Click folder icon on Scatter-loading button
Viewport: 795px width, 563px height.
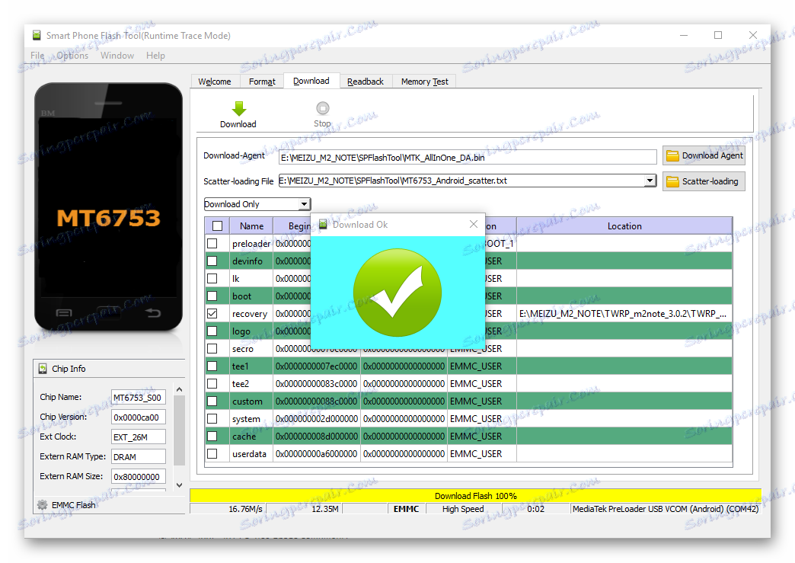click(x=672, y=181)
